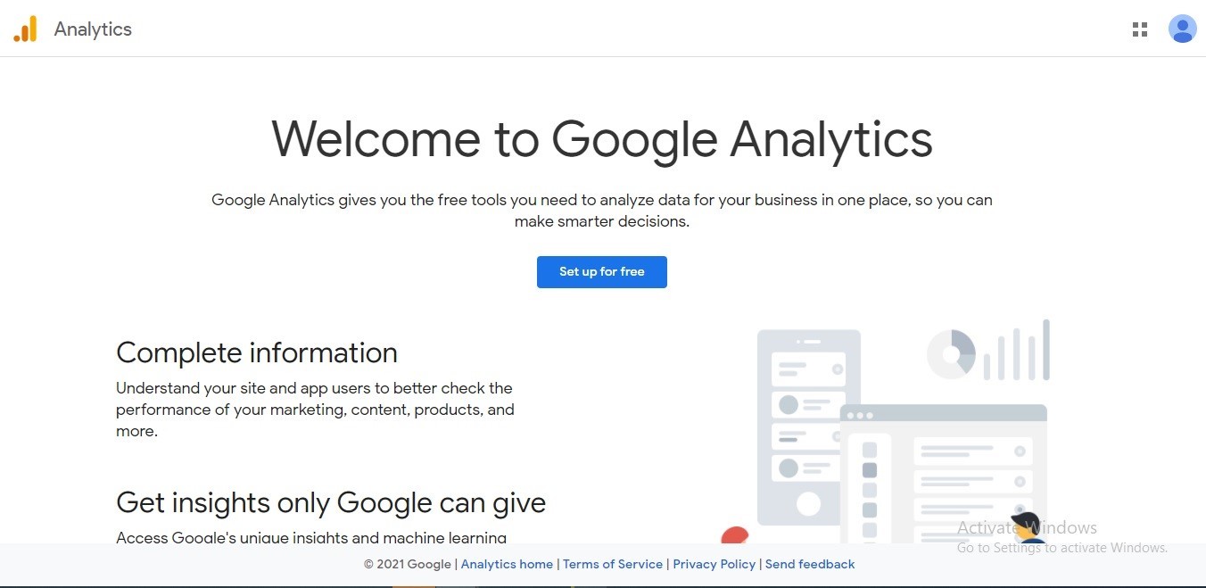Screen dimensions: 1206x588
Task: Open the Terms of Service link
Action: [x=613, y=564]
